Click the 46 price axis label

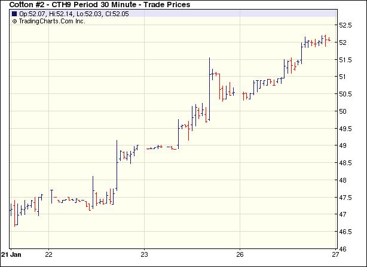pos(343,249)
